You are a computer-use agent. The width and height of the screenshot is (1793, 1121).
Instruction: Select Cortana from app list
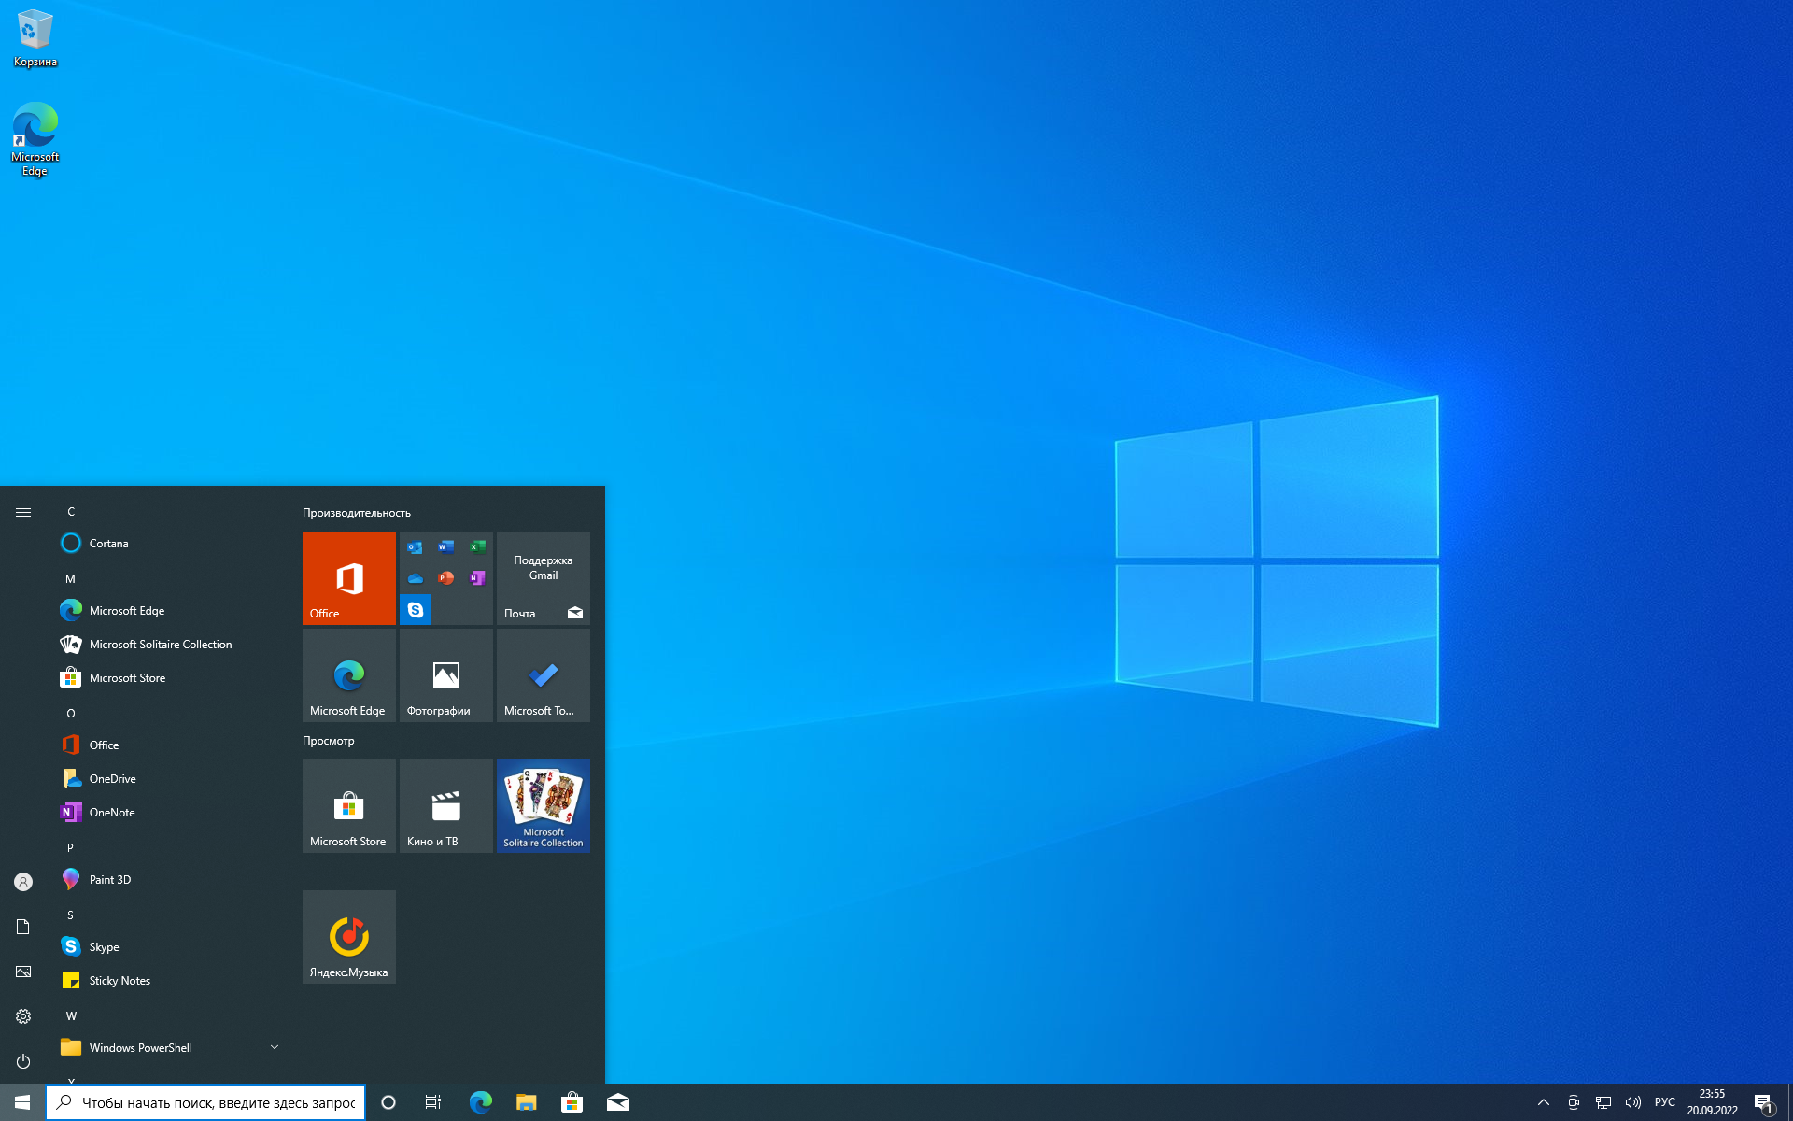tap(107, 543)
